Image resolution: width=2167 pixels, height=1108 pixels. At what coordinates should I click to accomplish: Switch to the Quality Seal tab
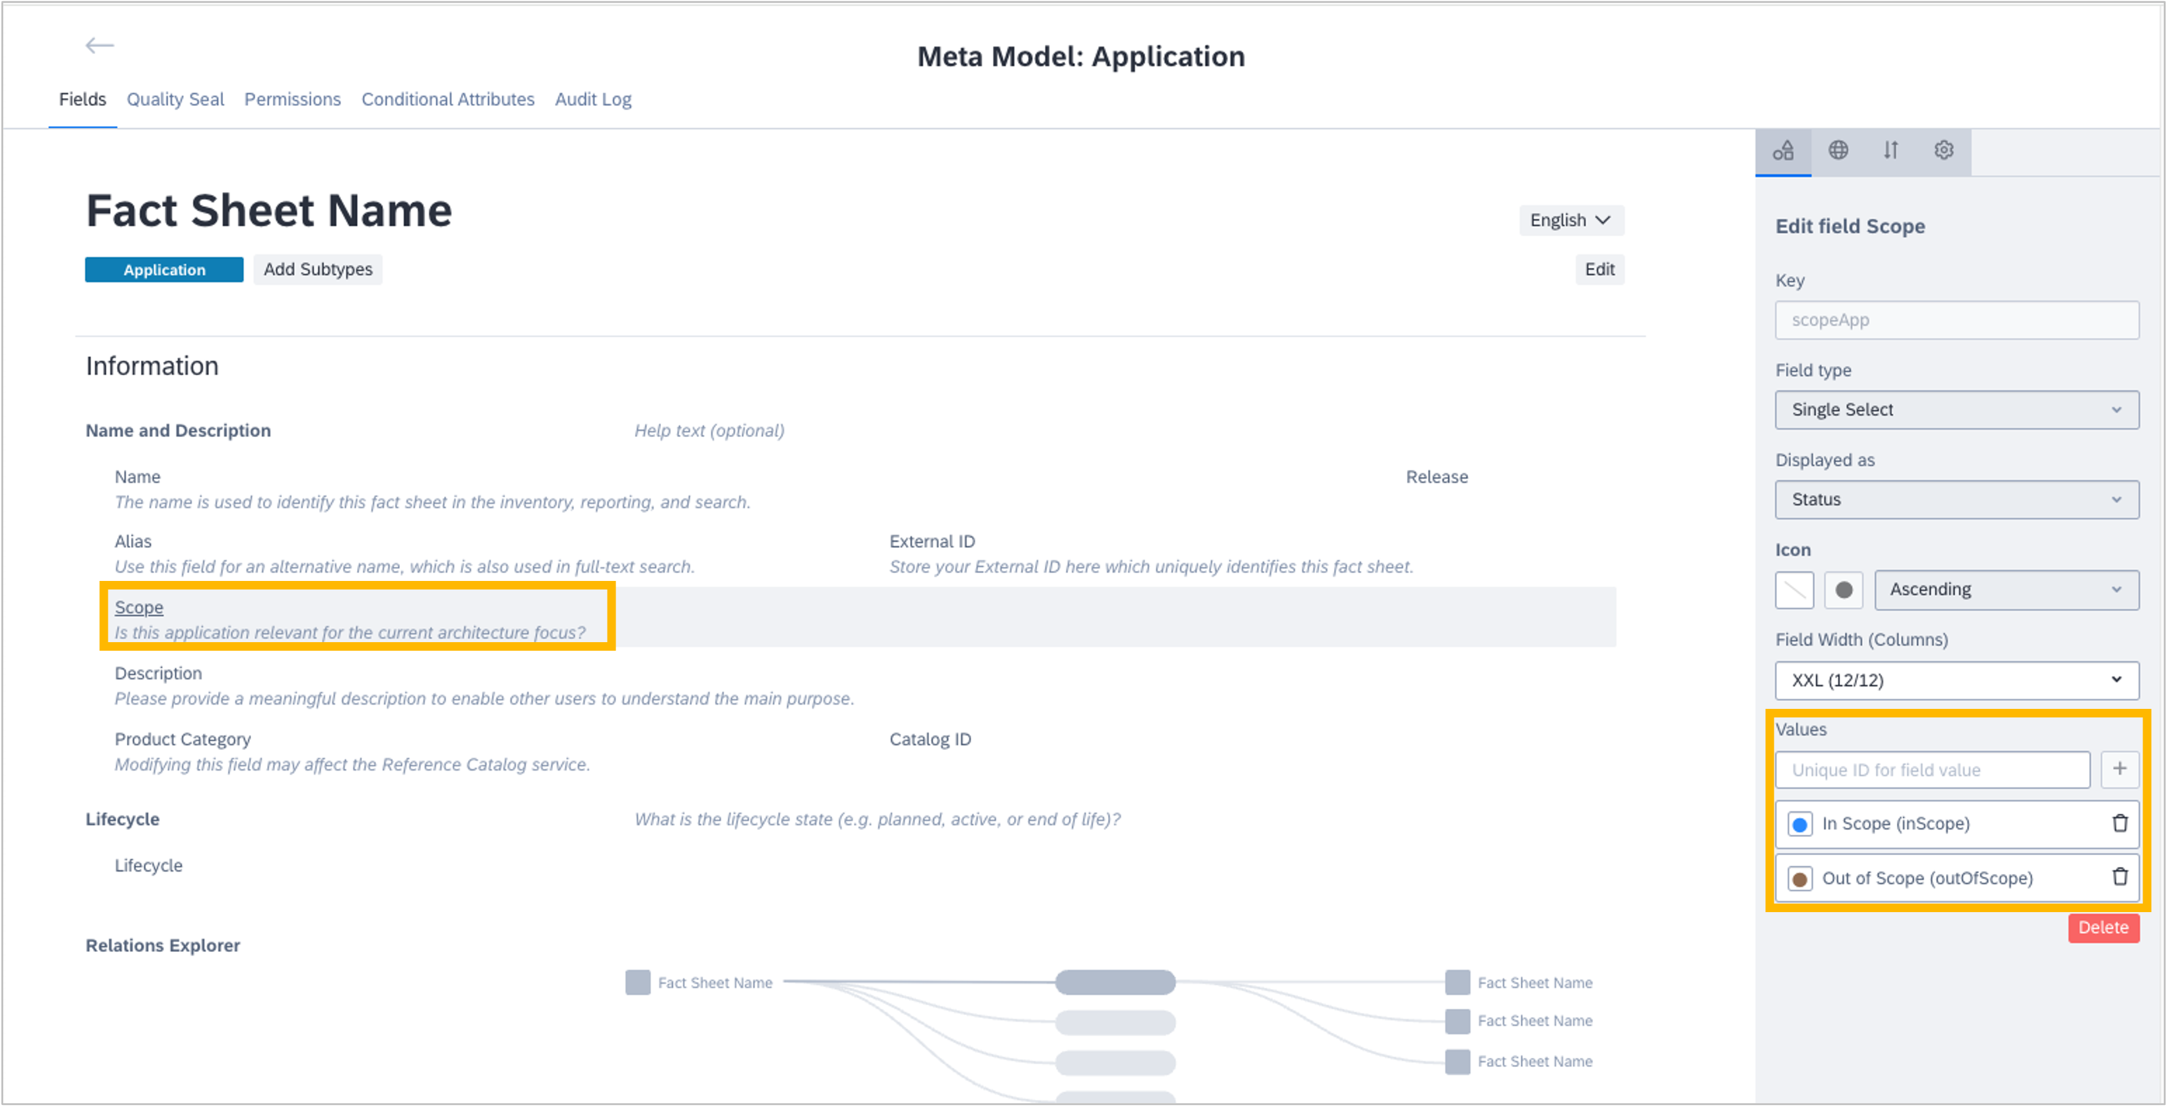click(175, 99)
